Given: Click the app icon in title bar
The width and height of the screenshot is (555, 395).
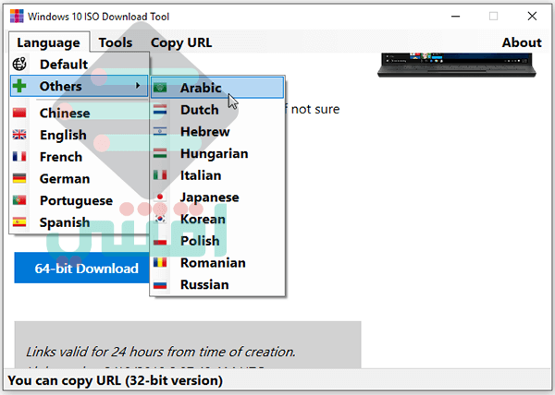Looking at the screenshot, I should [17, 17].
